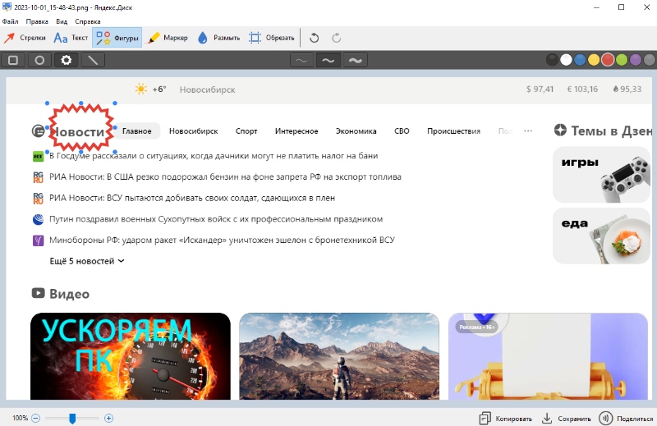Click headline about Сухопутных войск

tap(216, 219)
